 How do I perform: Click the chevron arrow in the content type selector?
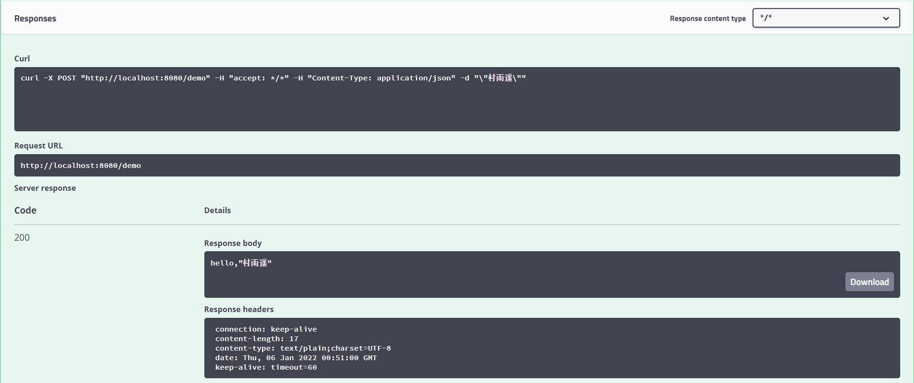(x=886, y=19)
